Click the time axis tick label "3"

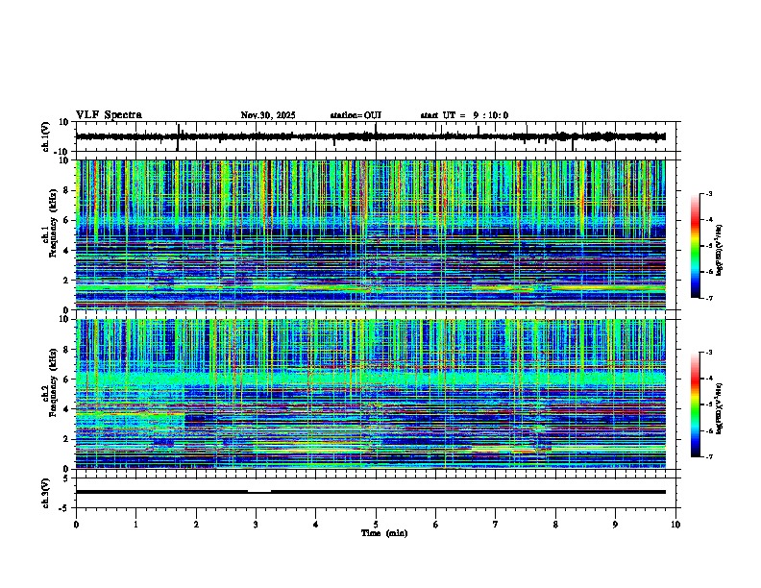256,525
